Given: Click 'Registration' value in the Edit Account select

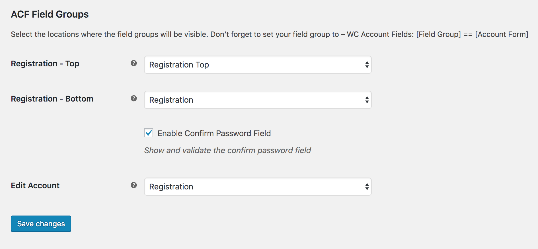Looking at the screenshot, I should pos(171,187).
